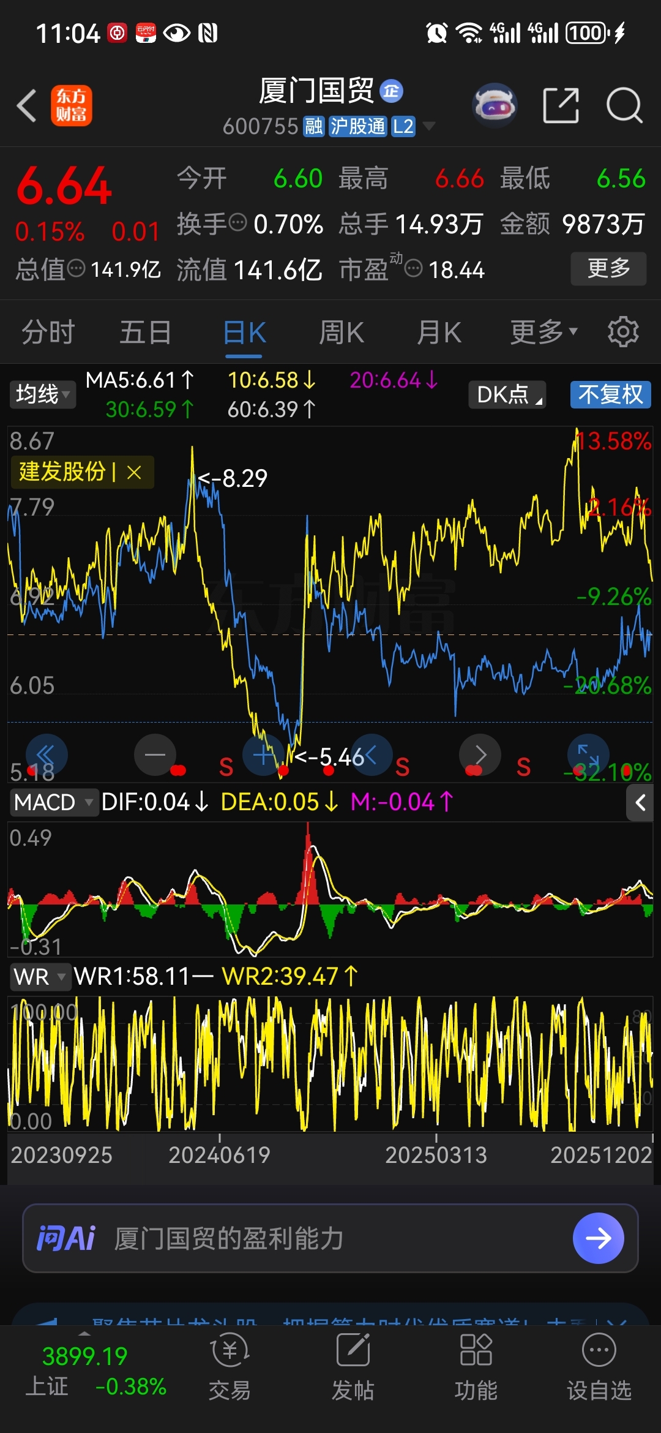The width and height of the screenshot is (661, 1433).
Task: Collapse indicator panel with side chevron
Action: pyautogui.click(x=640, y=802)
